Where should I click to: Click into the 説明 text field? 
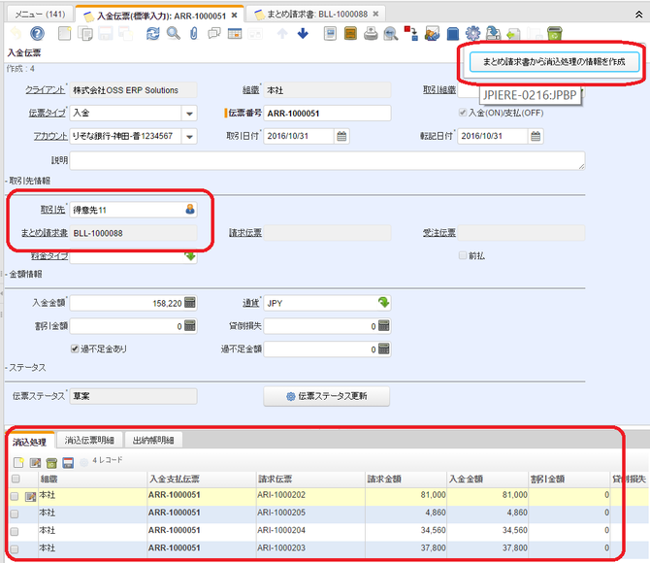tap(328, 160)
